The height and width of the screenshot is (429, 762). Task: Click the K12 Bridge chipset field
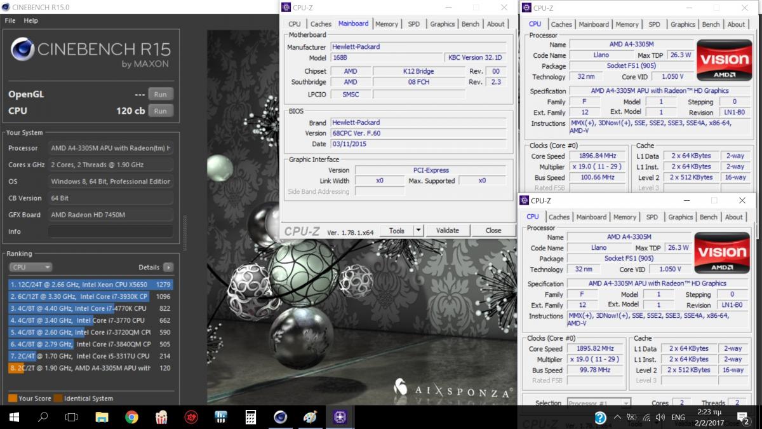[x=418, y=71]
